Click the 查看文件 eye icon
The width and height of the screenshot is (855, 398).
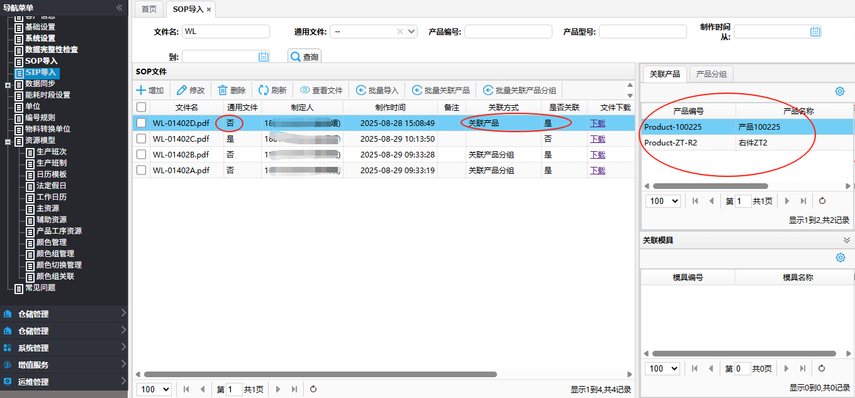[x=305, y=90]
